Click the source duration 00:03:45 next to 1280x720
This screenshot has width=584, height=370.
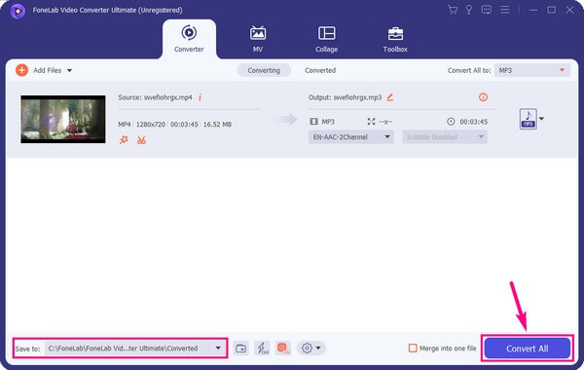point(184,125)
